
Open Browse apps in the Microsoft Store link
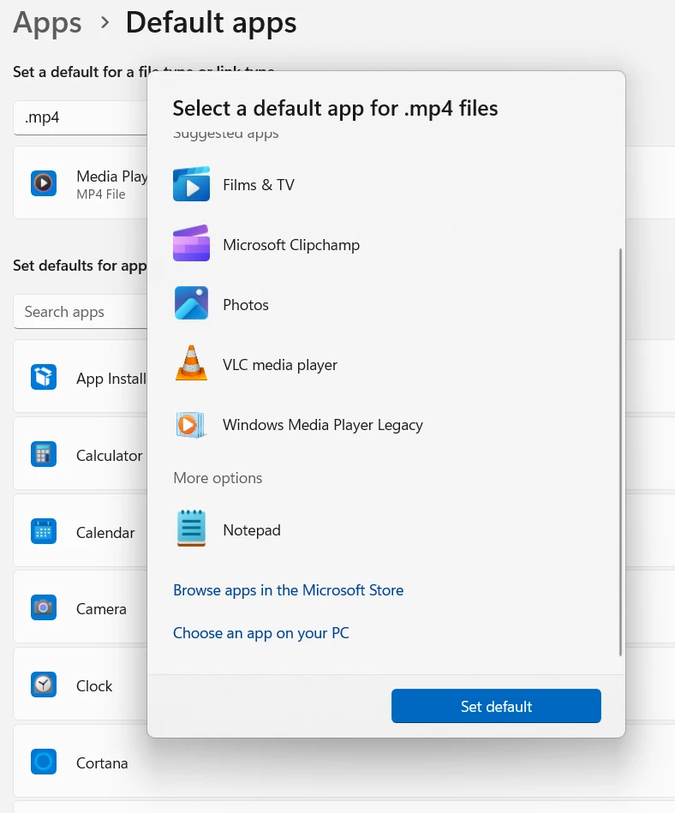point(289,590)
